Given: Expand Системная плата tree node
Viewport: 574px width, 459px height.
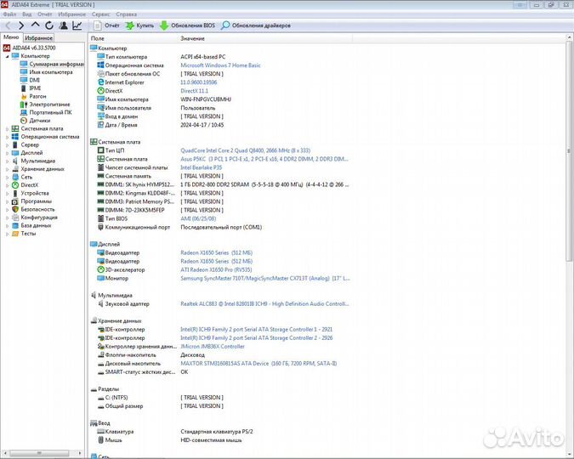Looking at the screenshot, I should point(7,129).
